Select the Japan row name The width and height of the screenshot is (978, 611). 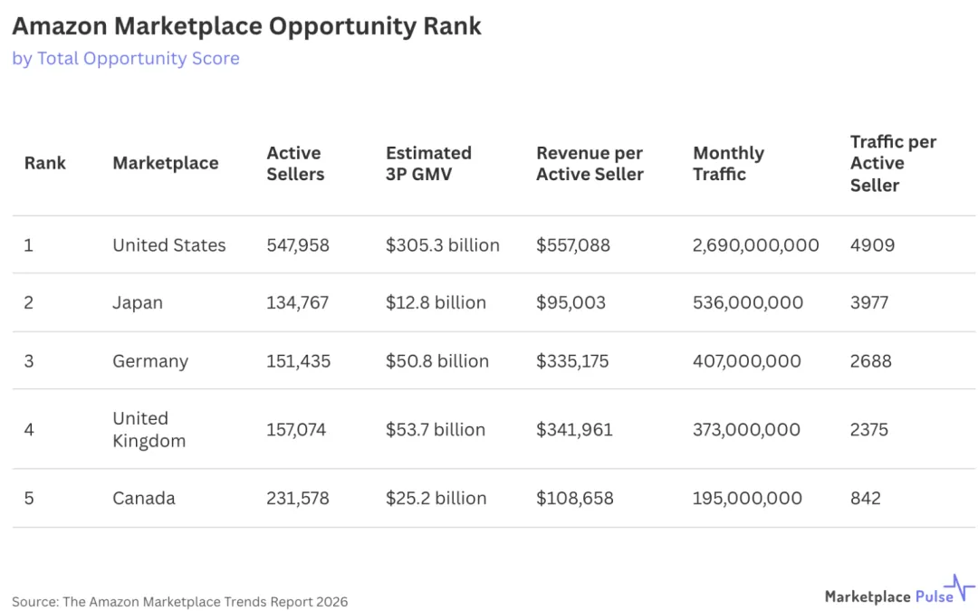[x=138, y=302]
